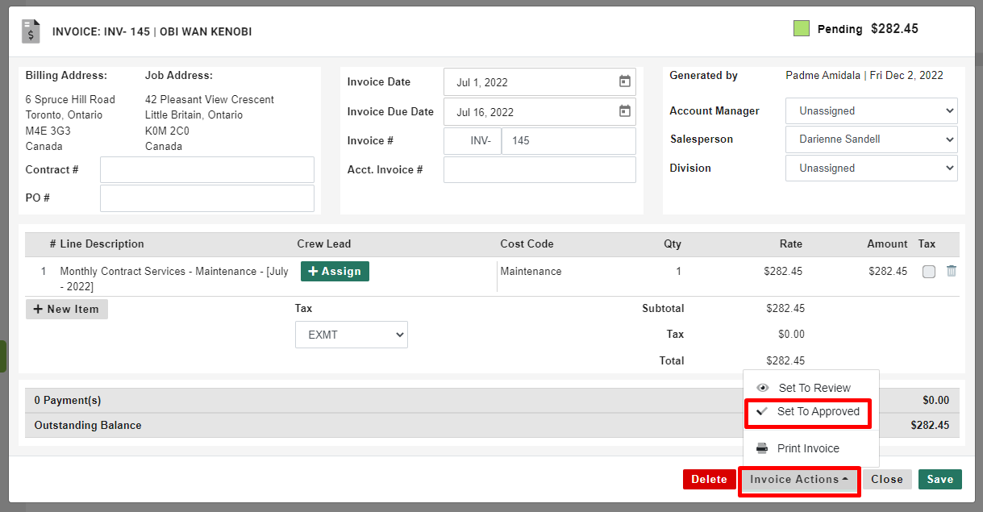Image resolution: width=983 pixels, height=512 pixels.
Task: Click the INV- prefix field
Action: click(x=473, y=141)
